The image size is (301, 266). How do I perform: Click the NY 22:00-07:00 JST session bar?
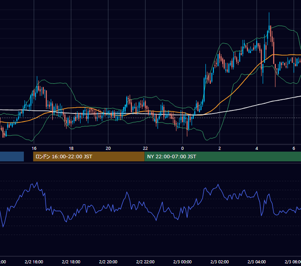click(x=223, y=156)
